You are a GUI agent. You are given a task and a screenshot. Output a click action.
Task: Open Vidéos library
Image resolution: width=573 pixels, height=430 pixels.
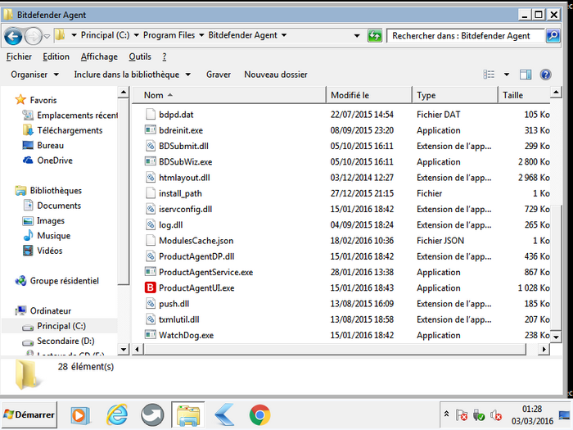[x=43, y=251]
